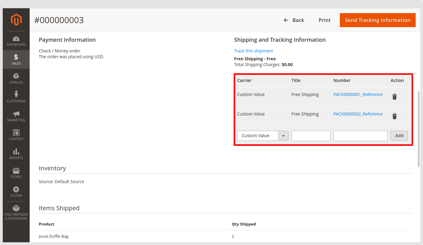
Task: Open the Sales menu
Action: [x=16, y=59]
